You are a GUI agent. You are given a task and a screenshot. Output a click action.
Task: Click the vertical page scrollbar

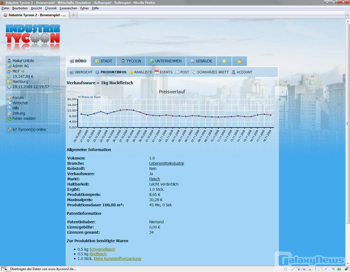(x=348, y=123)
